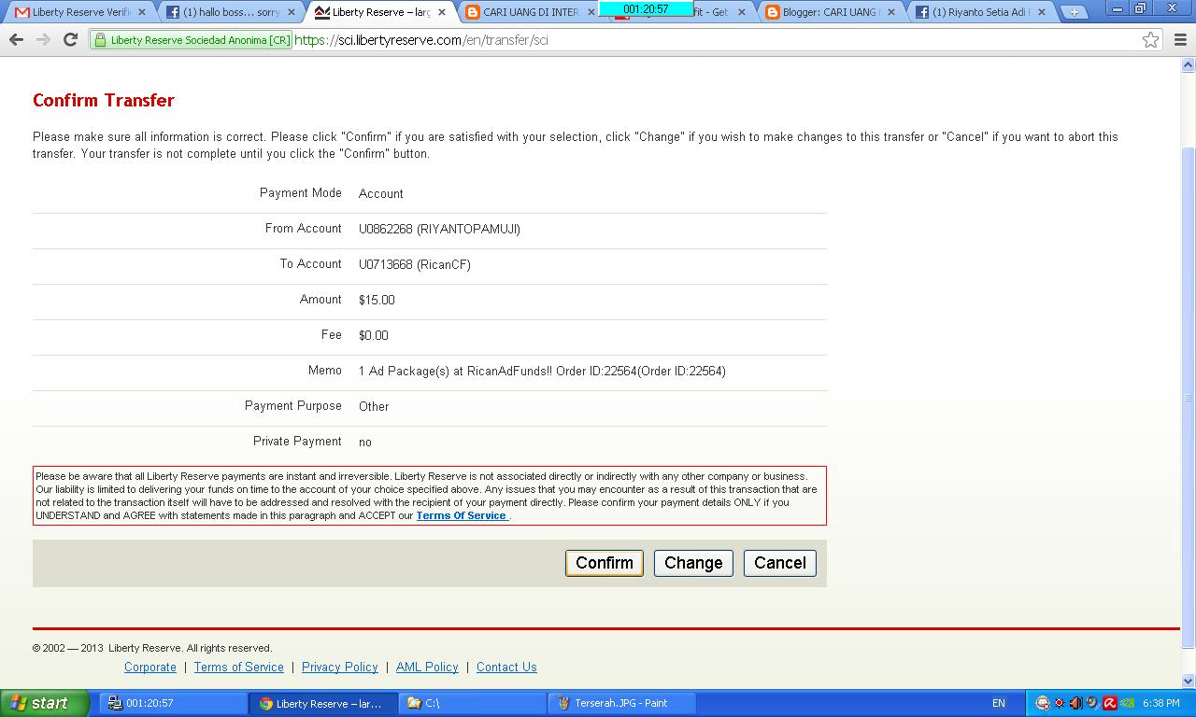1196x717 pixels.
Task: Click the speaker volume tray icon
Action: 1075,703
